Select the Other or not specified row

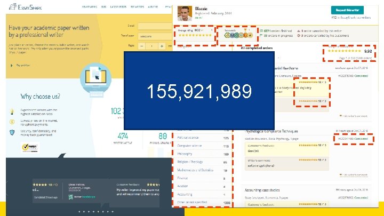point(203,202)
